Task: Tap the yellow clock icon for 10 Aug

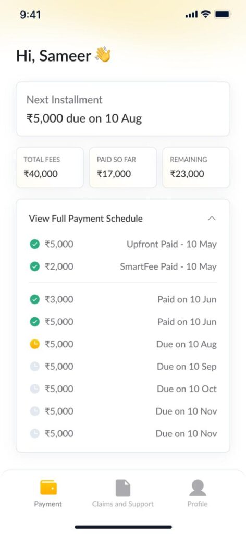Action: pos(35,344)
